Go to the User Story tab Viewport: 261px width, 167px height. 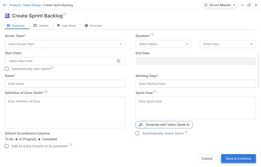66,26
